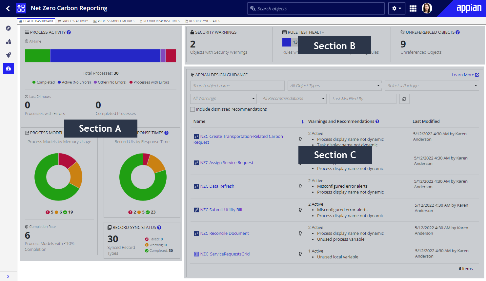Click Record Response Times help icon

(x=166, y=133)
